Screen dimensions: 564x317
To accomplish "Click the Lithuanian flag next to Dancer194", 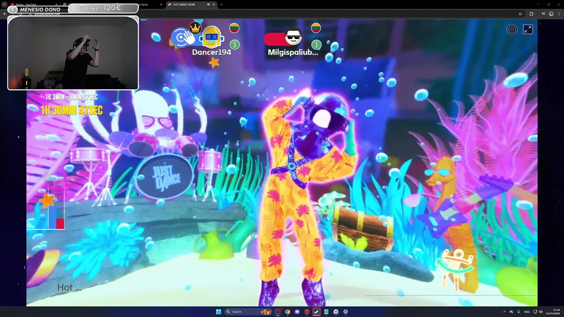I will pyautogui.click(x=234, y=29).
